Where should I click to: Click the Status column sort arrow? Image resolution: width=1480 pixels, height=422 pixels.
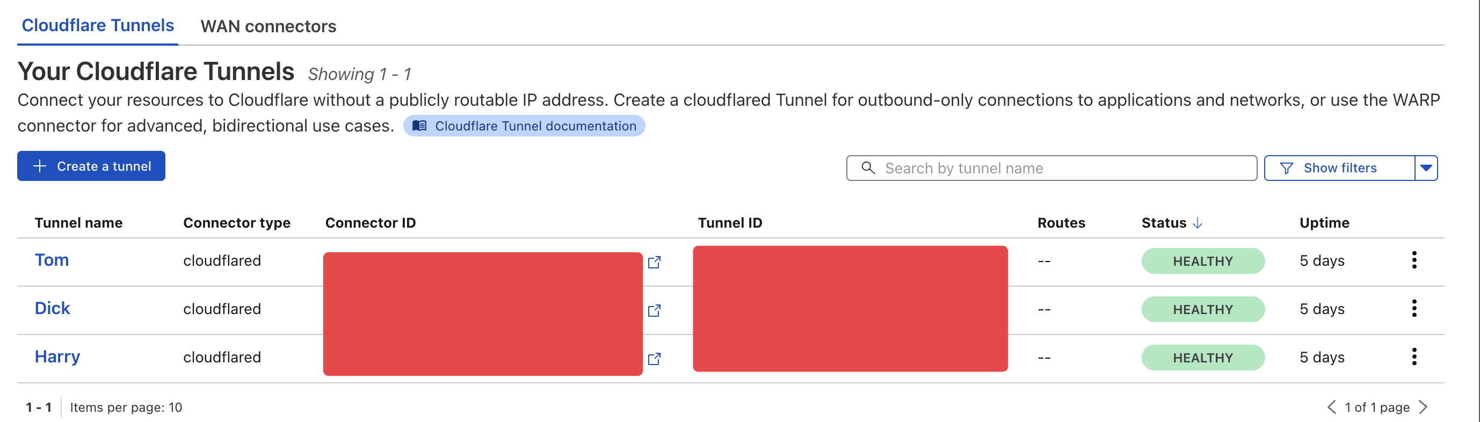coord(1198,223)
